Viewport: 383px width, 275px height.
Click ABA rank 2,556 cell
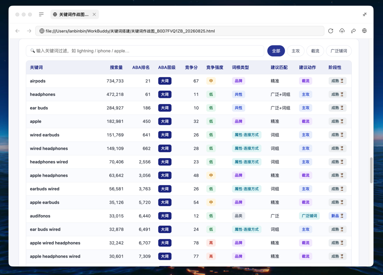point(145,162)
